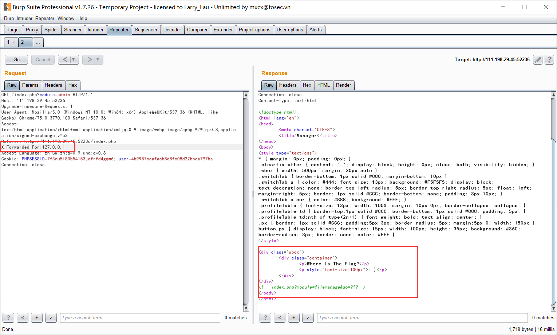Switch to the Proxy tab
Image resolution: width=557 pixels, height=335 pixels.
(32, 30)
